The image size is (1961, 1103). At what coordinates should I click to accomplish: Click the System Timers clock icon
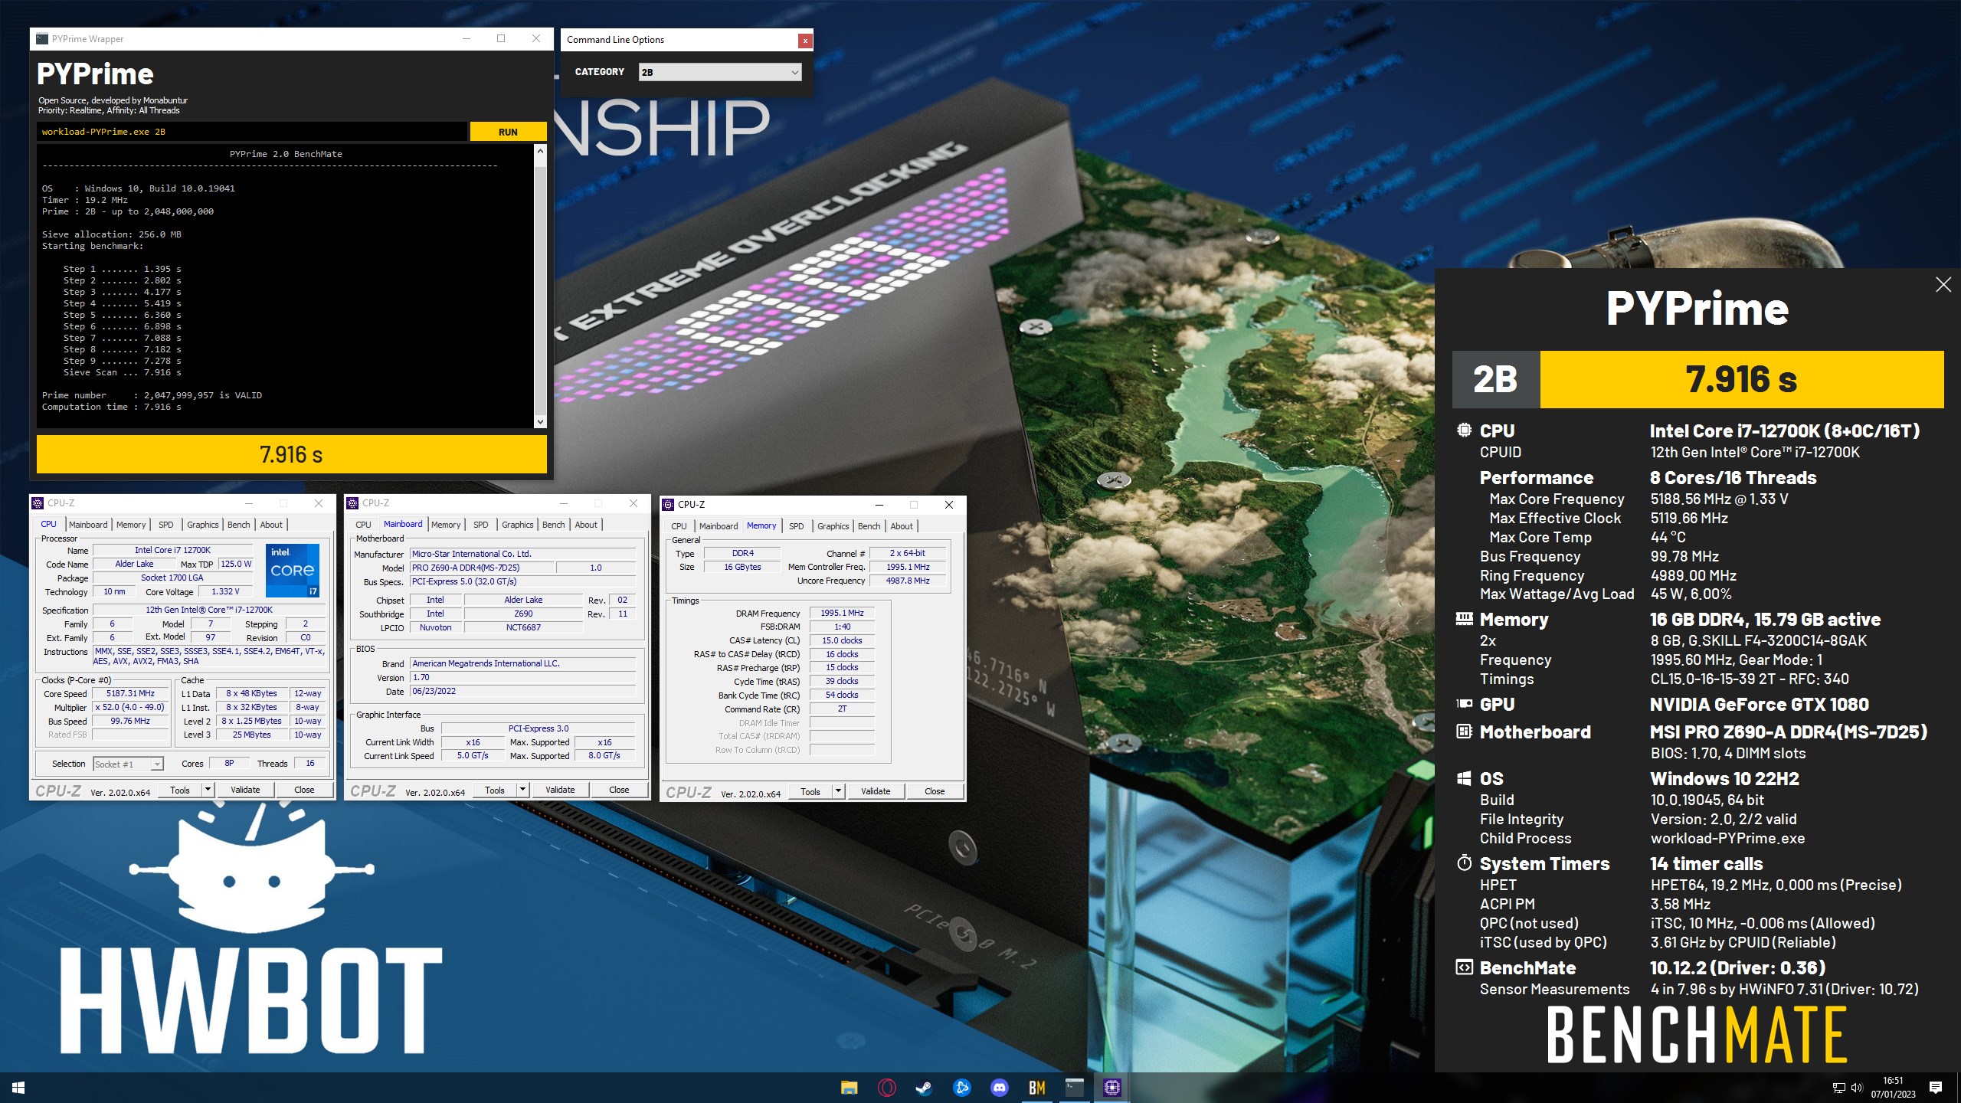(x=1464, y=863)
